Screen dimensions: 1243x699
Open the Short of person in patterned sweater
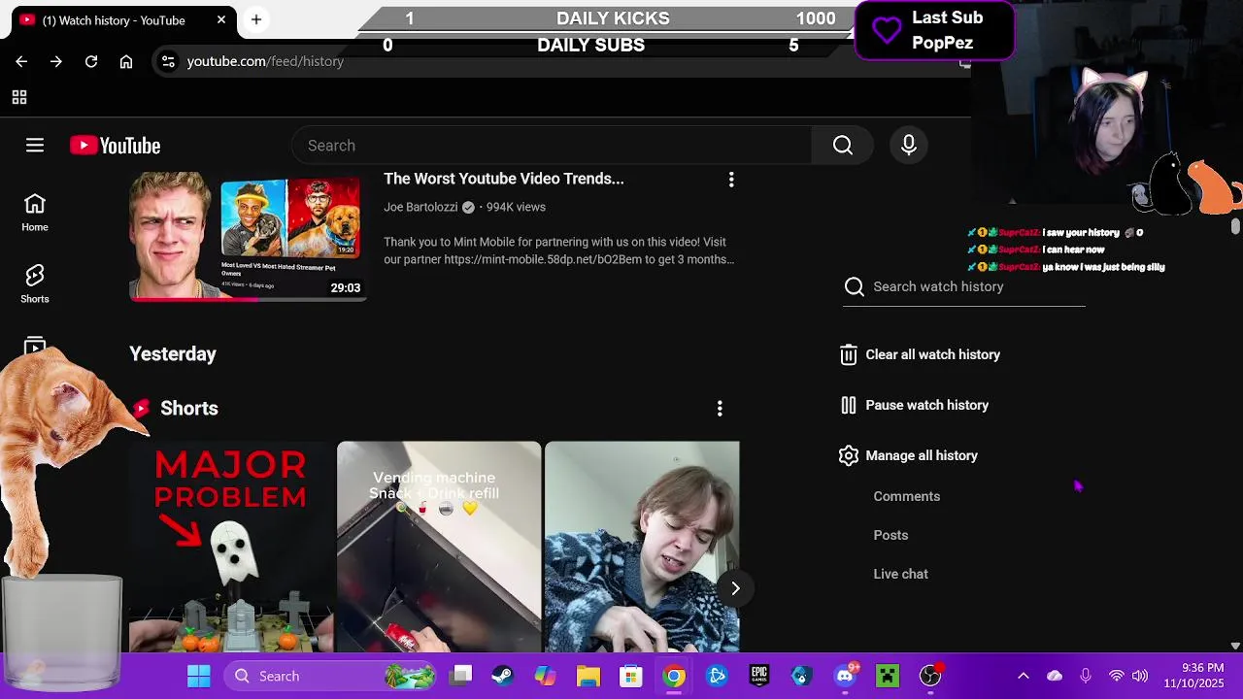coord(642,547)
